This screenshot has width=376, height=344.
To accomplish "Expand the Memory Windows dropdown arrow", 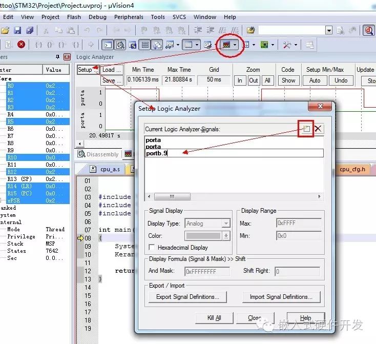I will pos(197,45).
